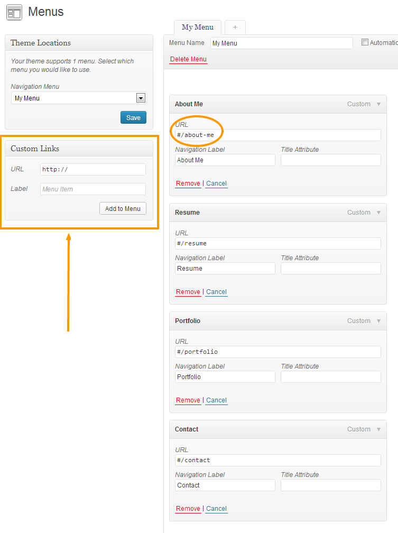The image size is (398, 533).
Task: Cancel editing the Resume item
Action: tap(216, 292)
